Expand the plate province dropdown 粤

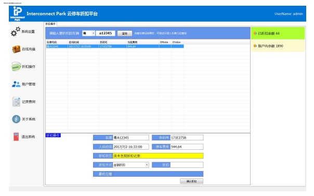[88, 33]
